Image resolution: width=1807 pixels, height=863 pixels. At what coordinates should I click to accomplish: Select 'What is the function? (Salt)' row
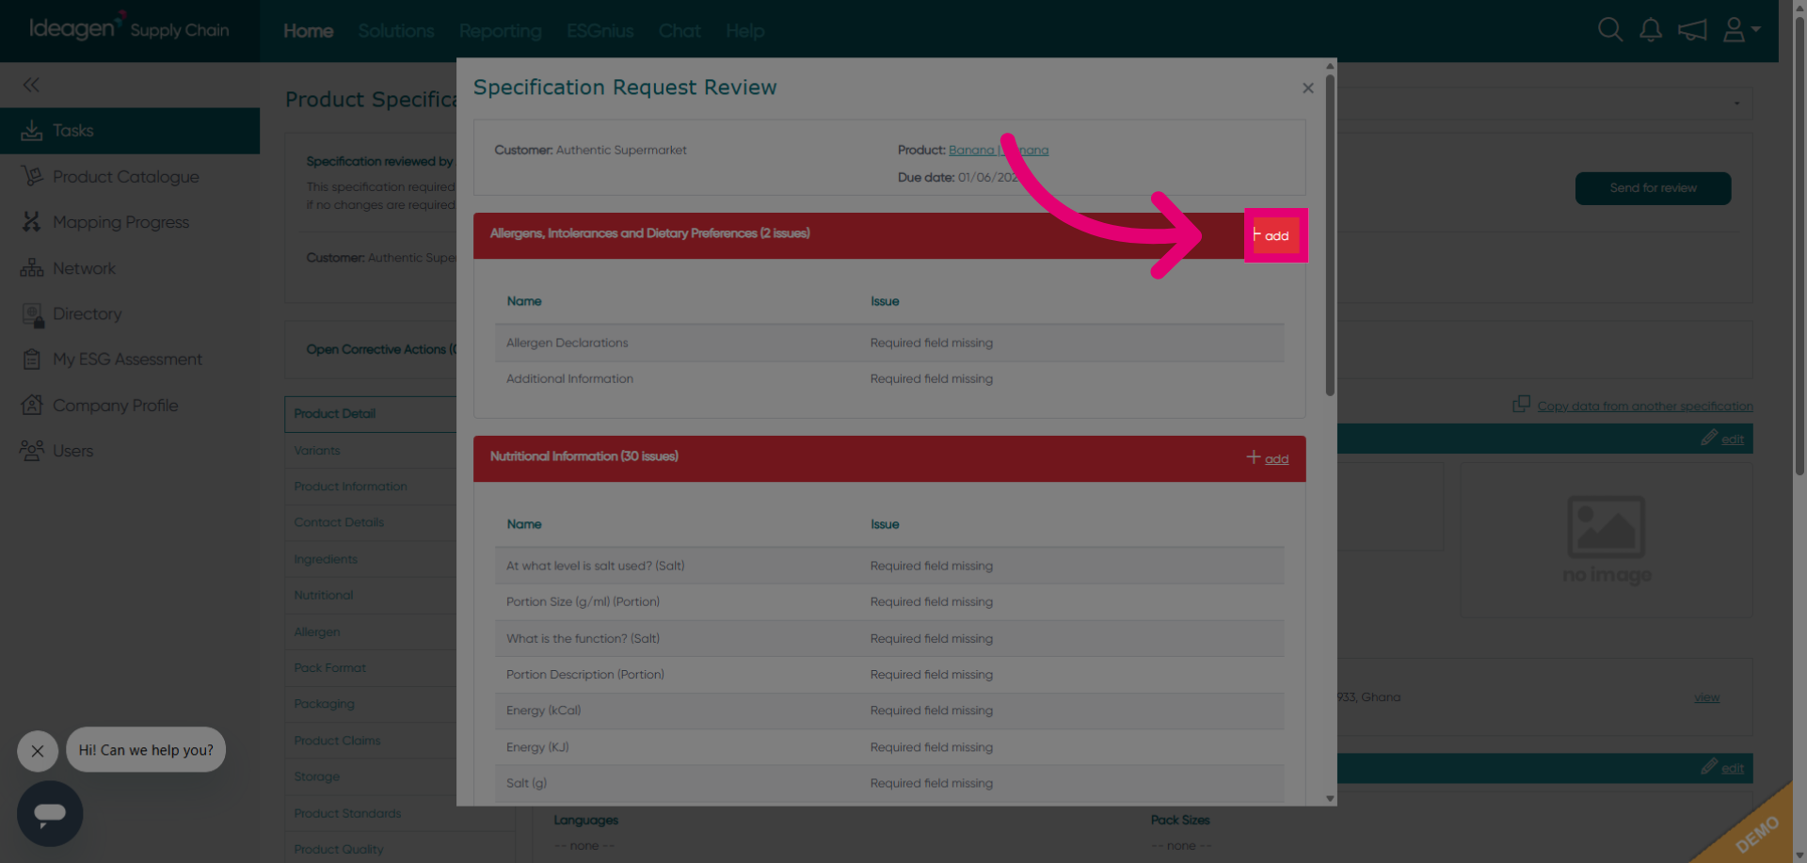click(889, 638)
